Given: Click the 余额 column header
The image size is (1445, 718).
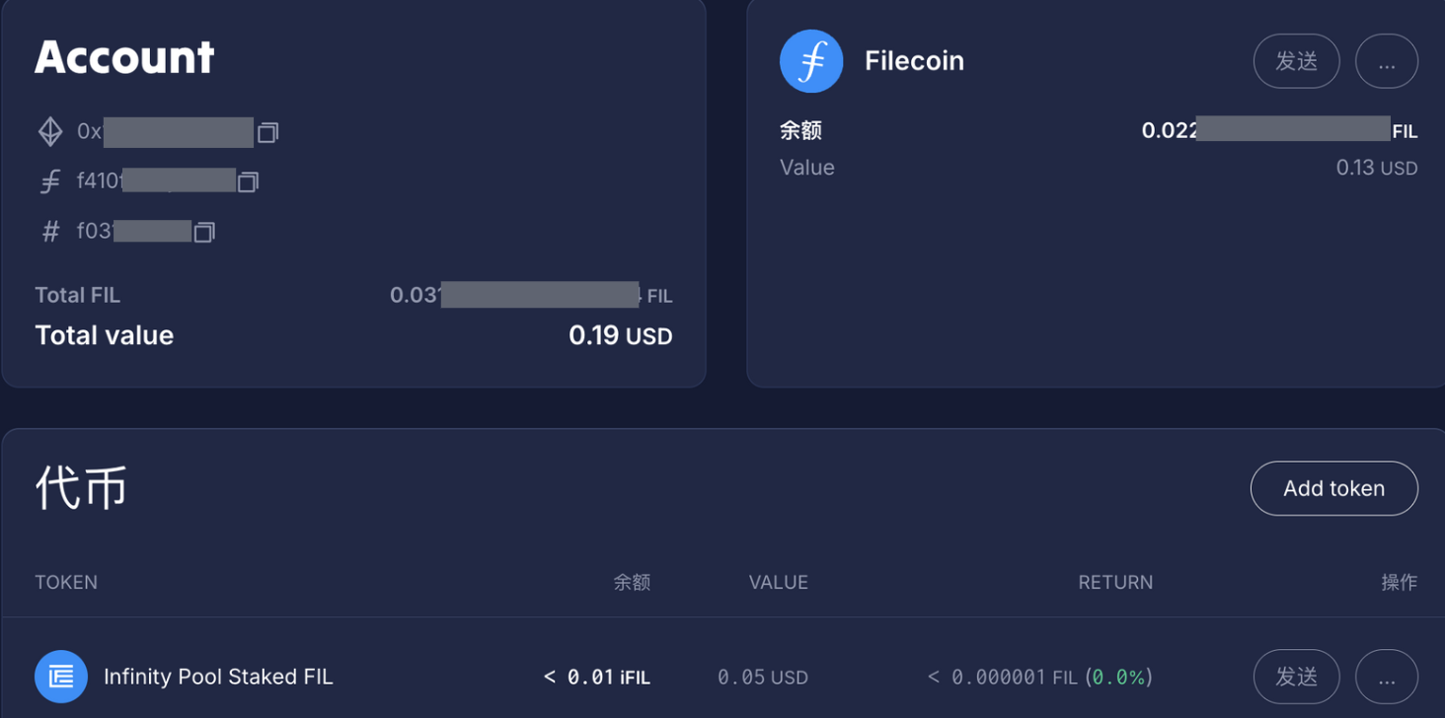Looking at the screenshot, I should 632,582.
